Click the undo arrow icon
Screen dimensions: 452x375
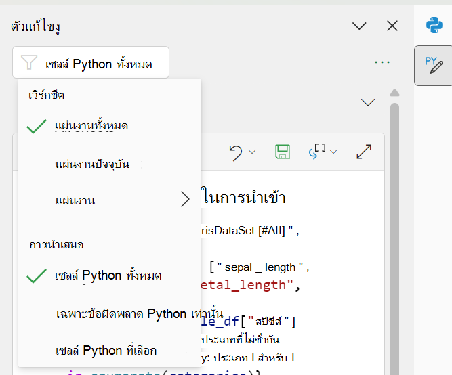tap(236, 152)
